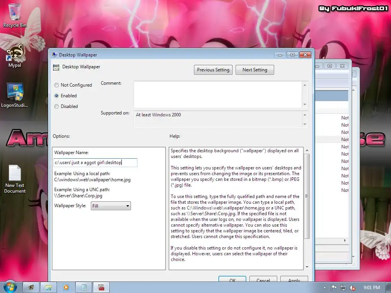The height and width of the screenshot is (293, 391).
Task: Click Help pane scroll down arrow
Action: (307, 267)
